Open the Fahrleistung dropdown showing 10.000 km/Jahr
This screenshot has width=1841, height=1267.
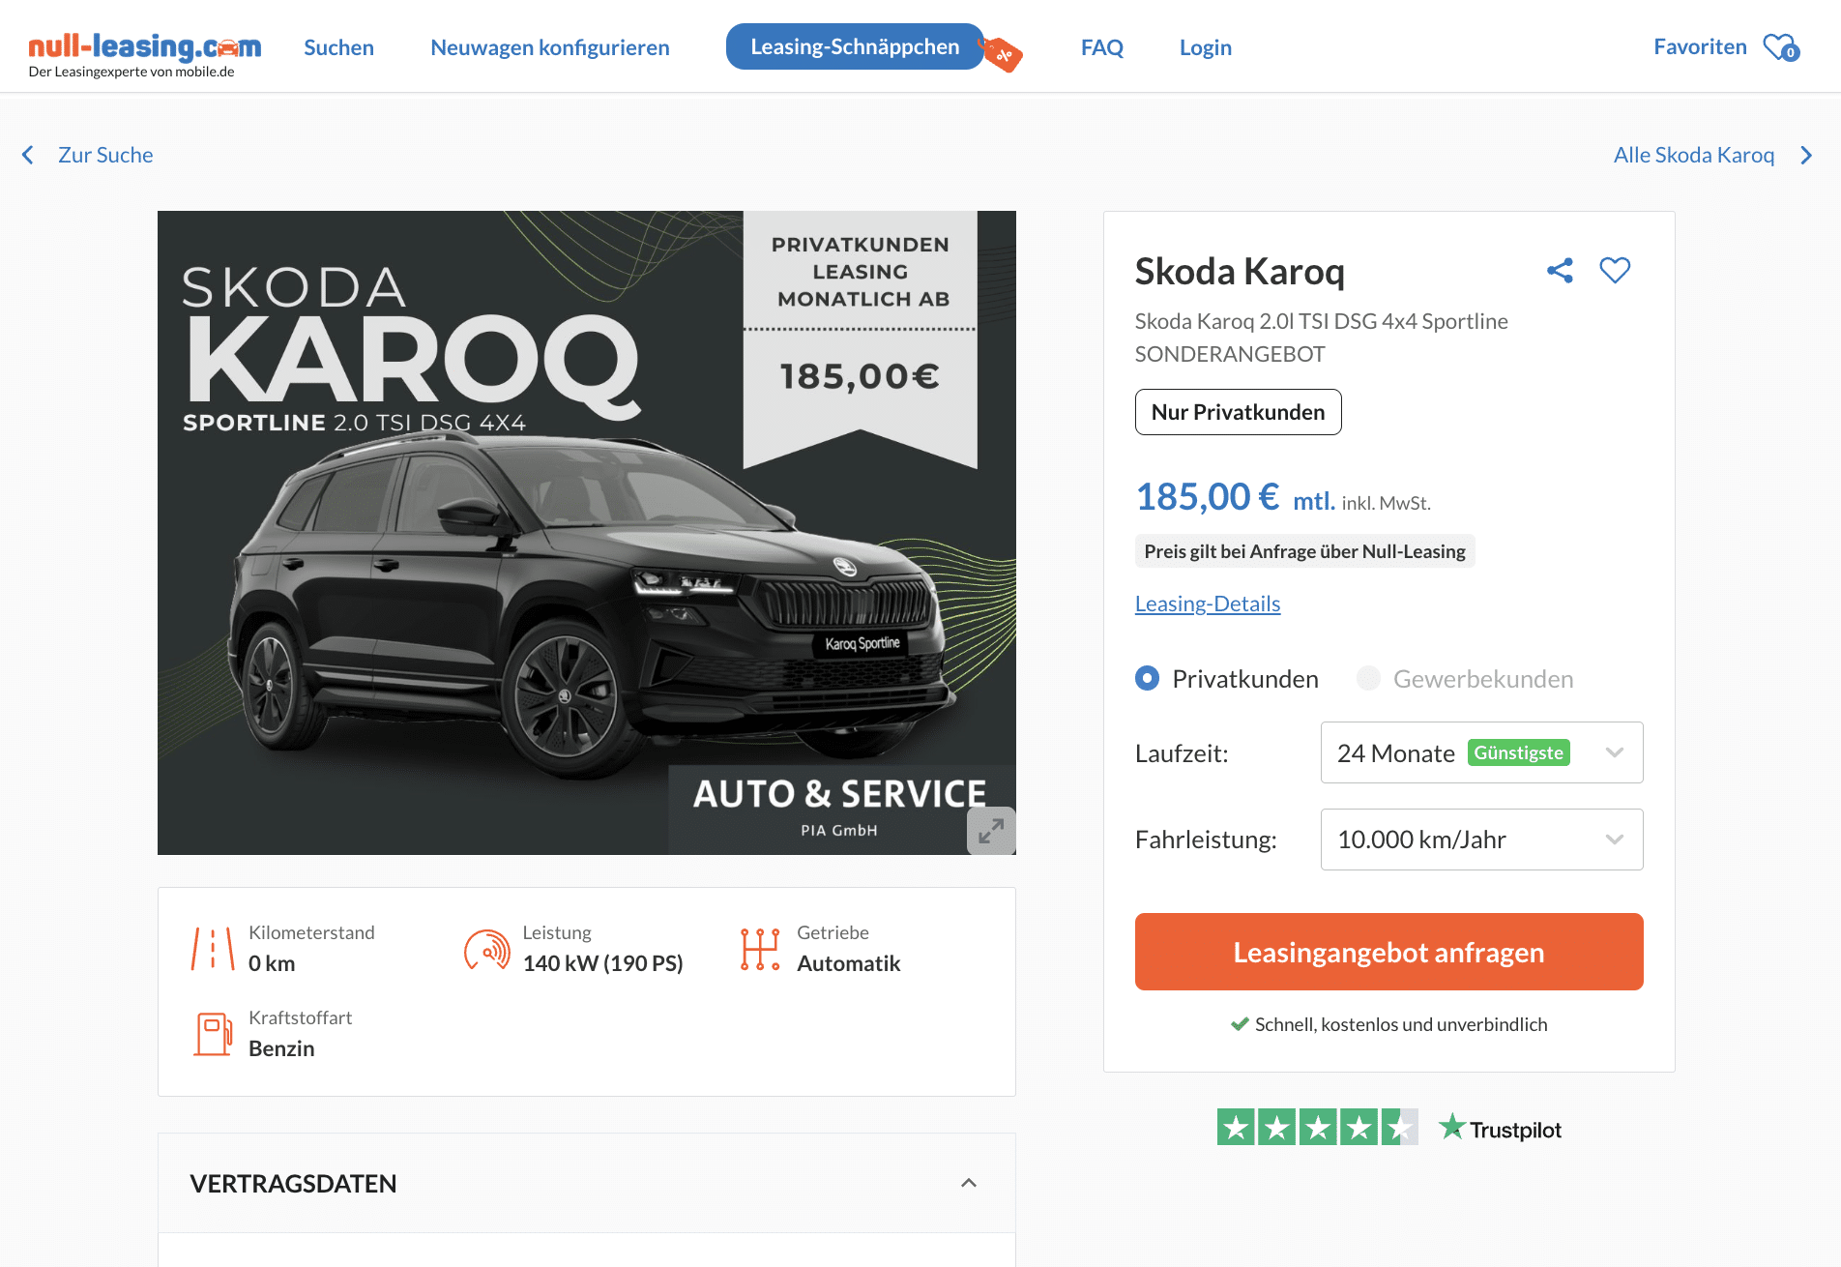pos(1481,840)
